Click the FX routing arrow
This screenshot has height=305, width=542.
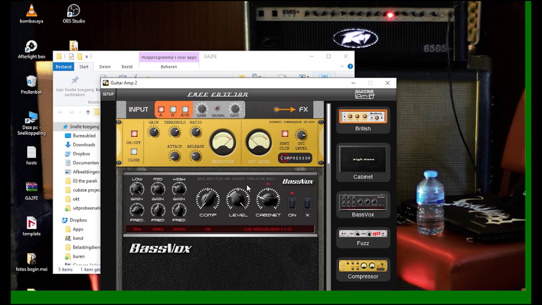click(284, 109)
